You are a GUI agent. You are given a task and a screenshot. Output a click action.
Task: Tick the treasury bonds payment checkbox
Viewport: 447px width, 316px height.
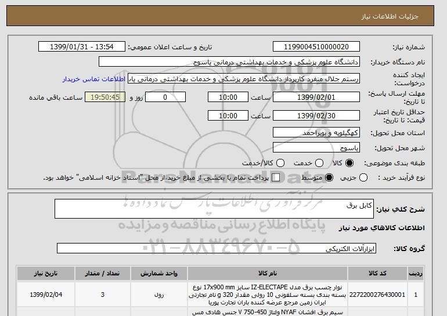(x=276, y=177)
